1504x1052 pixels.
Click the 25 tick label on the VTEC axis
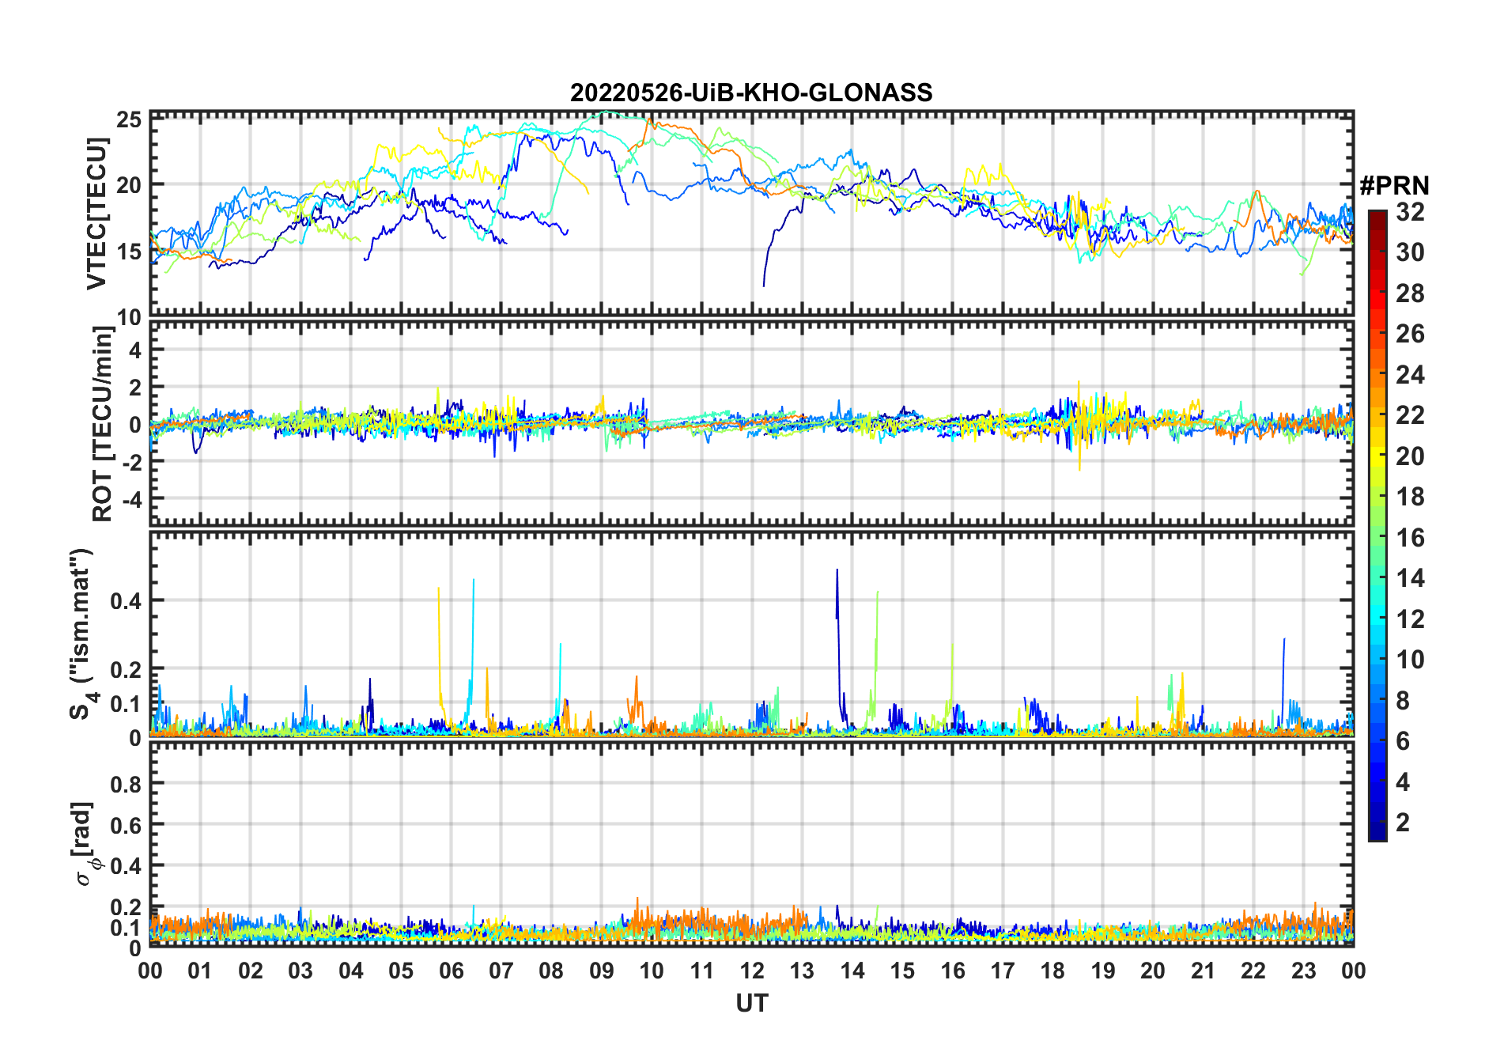pyautogui.click(x=129, y=120)
